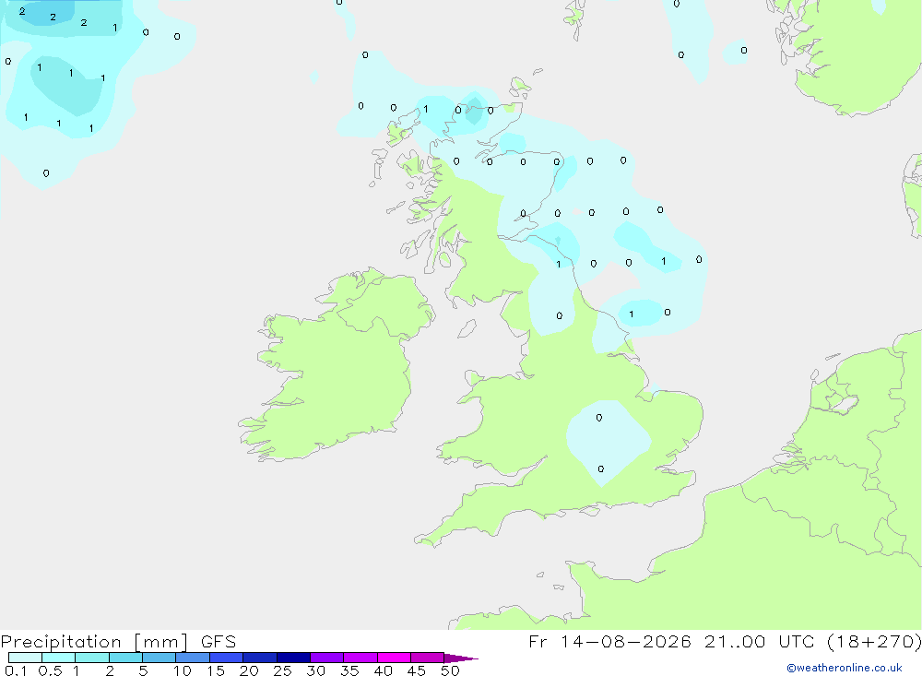Viewport: 922px width, 676px height.
Task: Click the "(18+270)" forecast run text
Action: point(874,641)
